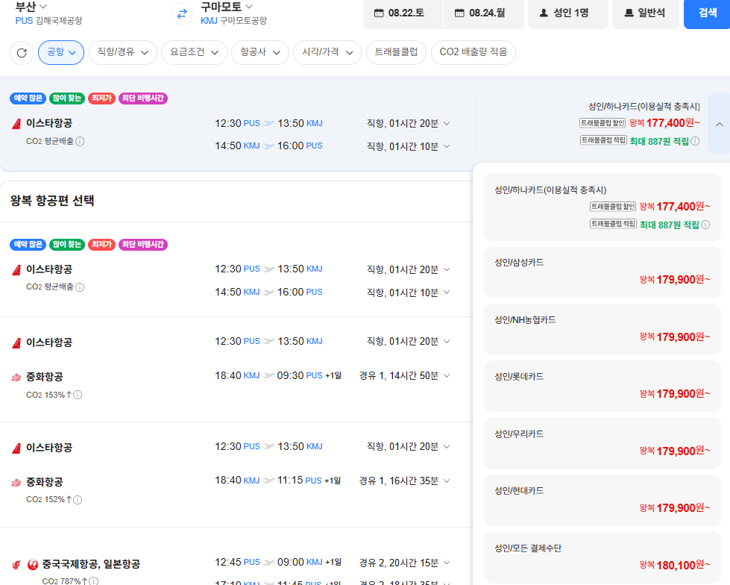This screenshot has width=730, height=585.
Task: Edit the passenger count 성인 1명
Action: click(568, 13)
